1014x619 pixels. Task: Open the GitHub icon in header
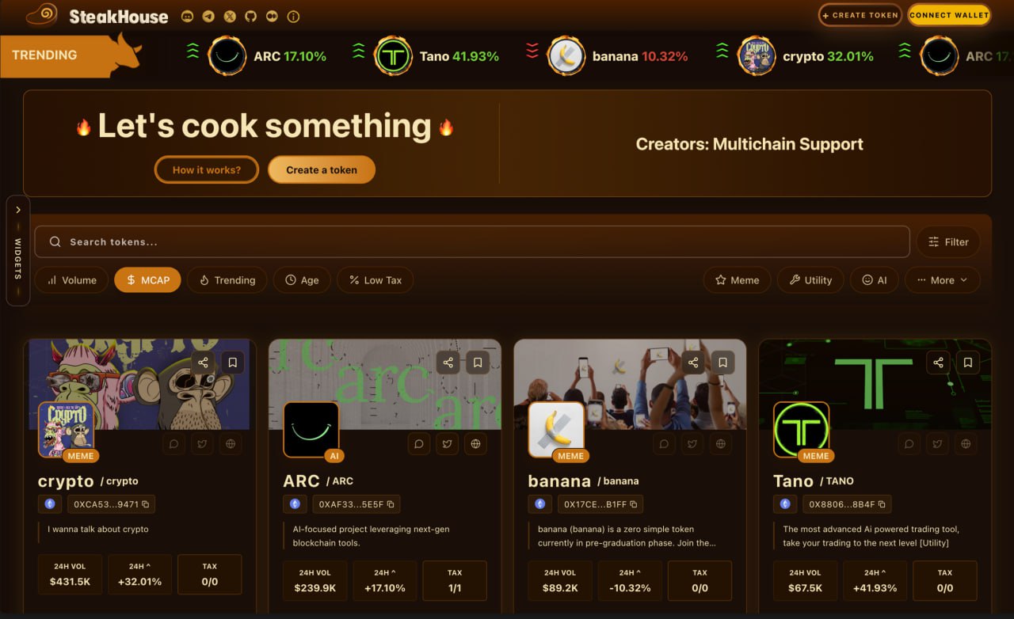(250, 16)
